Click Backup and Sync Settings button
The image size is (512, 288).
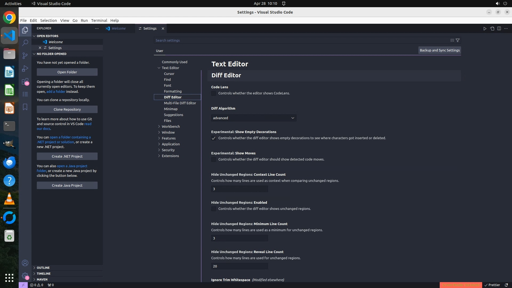click(x=439, y=50)
